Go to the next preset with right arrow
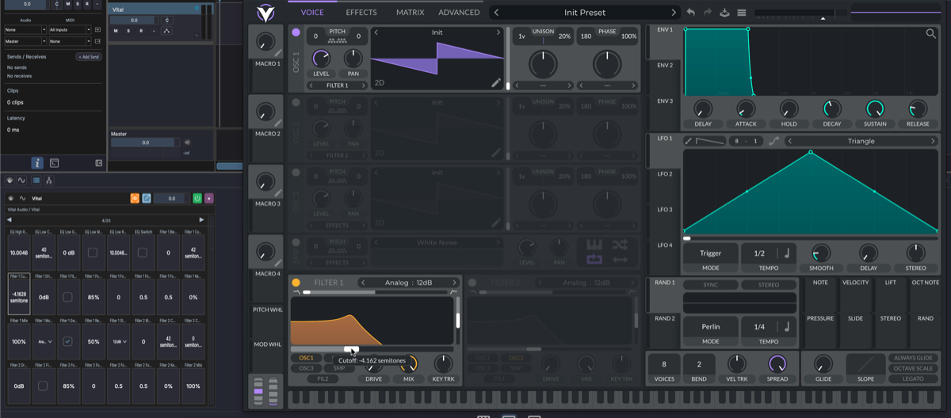Image resolution: width=951 pixels, height=418 pixels. coord(674,13)
